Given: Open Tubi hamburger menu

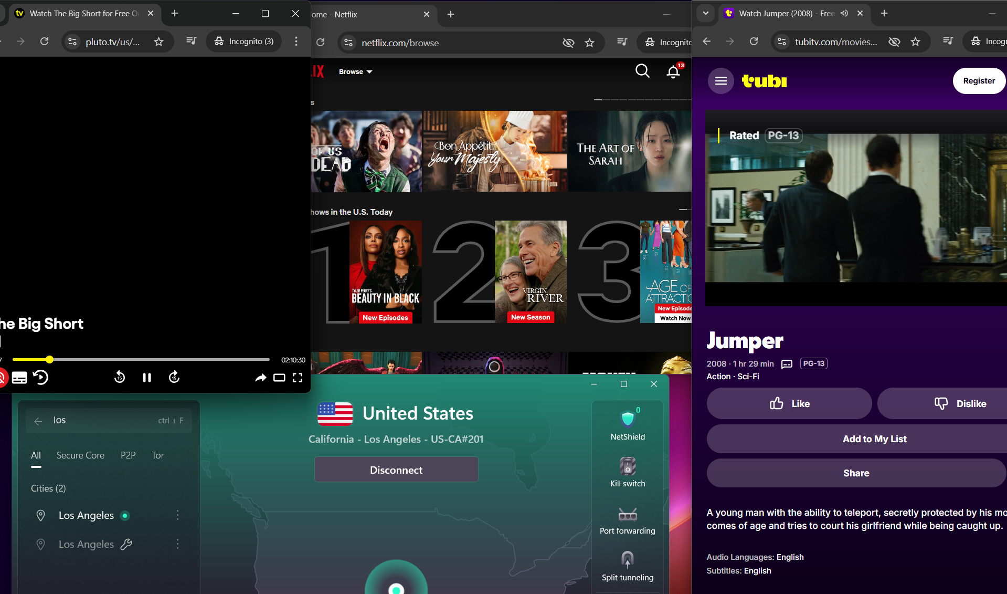Looking at the screenshot, I should click(721, 81).
